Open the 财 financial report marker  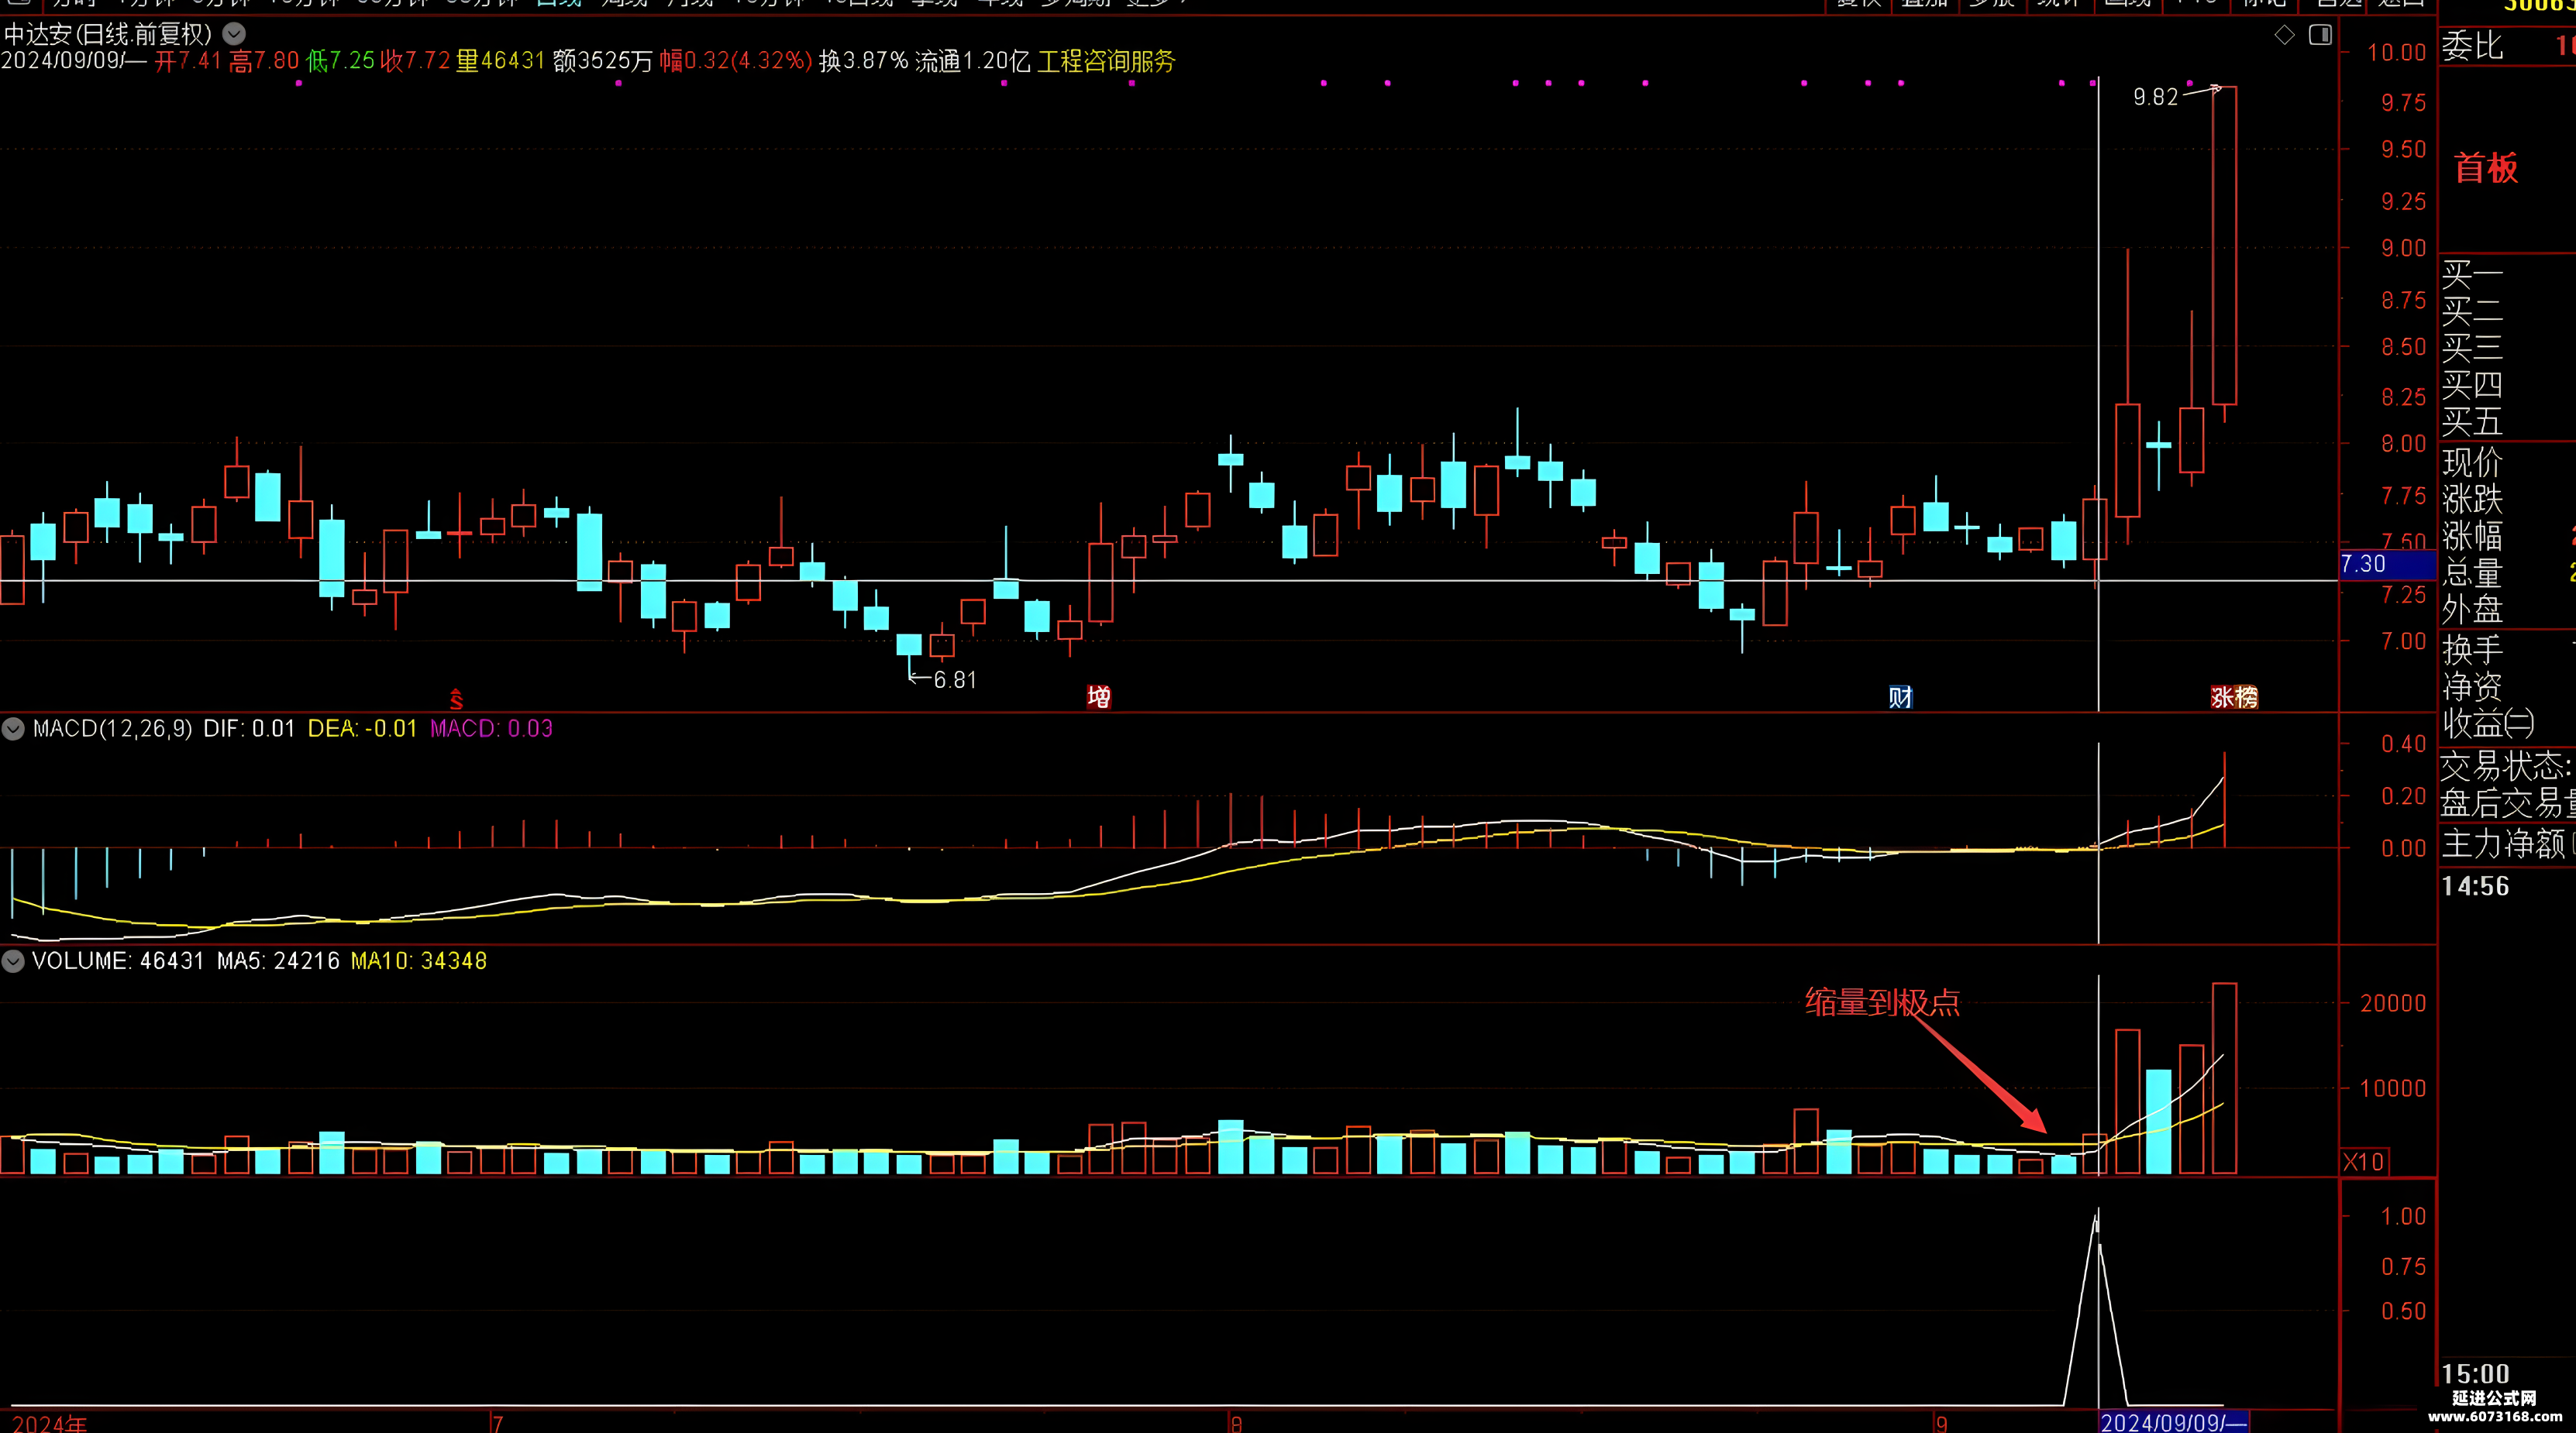(1900, 696)
